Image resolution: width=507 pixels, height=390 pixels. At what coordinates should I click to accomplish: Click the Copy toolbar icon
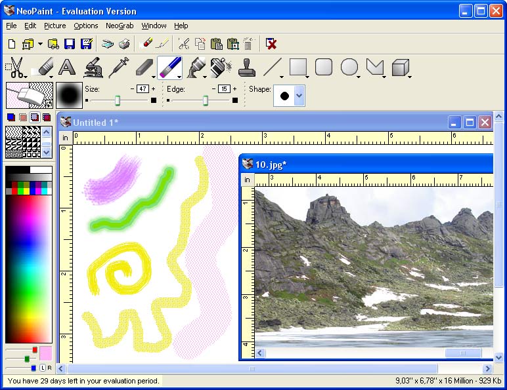200,43
